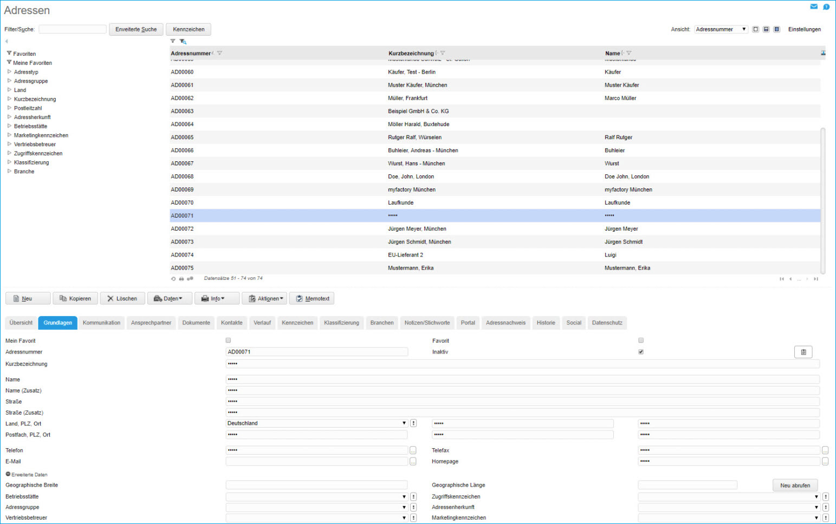
Task: Click into the Filter/Suche input field
Action: 73,29
